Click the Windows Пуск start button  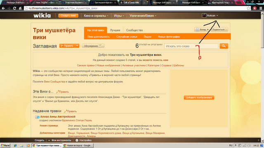(5, 146)
